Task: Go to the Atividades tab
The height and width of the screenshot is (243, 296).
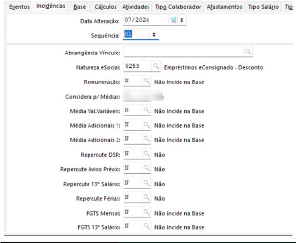Action: (x=136, y=7)
